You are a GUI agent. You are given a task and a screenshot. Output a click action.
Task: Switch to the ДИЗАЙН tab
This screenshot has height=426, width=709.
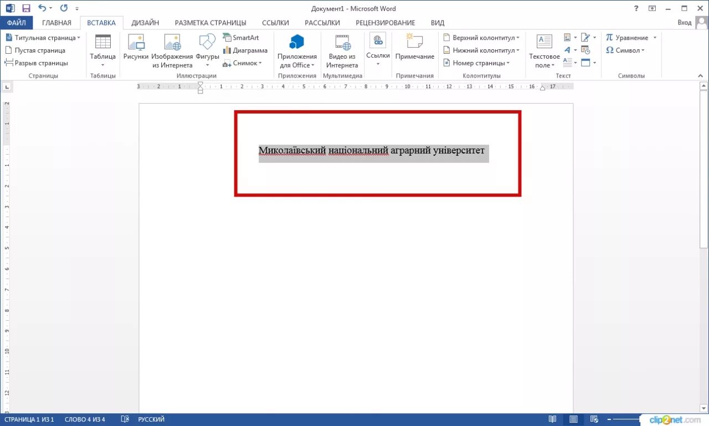(145, 23)
